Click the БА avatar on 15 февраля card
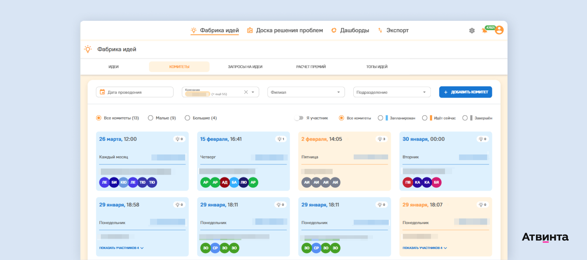The image size is (587, 260). click(x=234, y=182)
